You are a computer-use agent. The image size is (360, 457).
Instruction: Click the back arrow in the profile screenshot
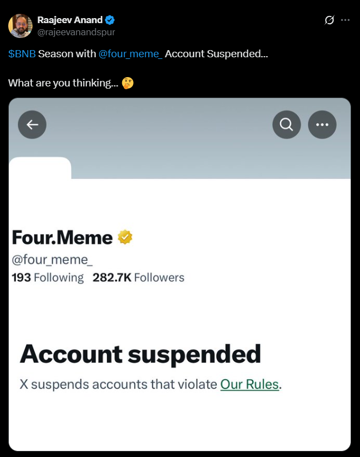(x=32, y=125)
